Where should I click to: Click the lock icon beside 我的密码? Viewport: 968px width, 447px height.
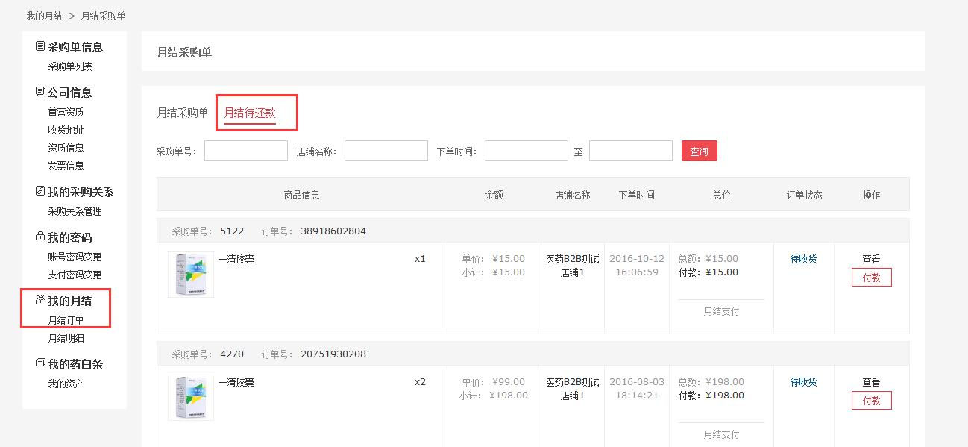[x=40, y=237]
